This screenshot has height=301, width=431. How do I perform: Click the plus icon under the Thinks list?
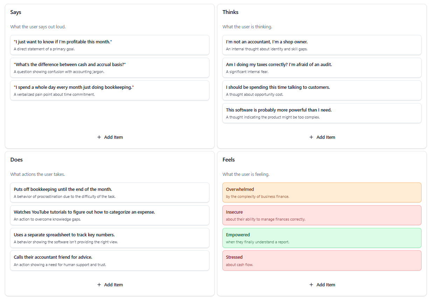[x=311, y=137]
